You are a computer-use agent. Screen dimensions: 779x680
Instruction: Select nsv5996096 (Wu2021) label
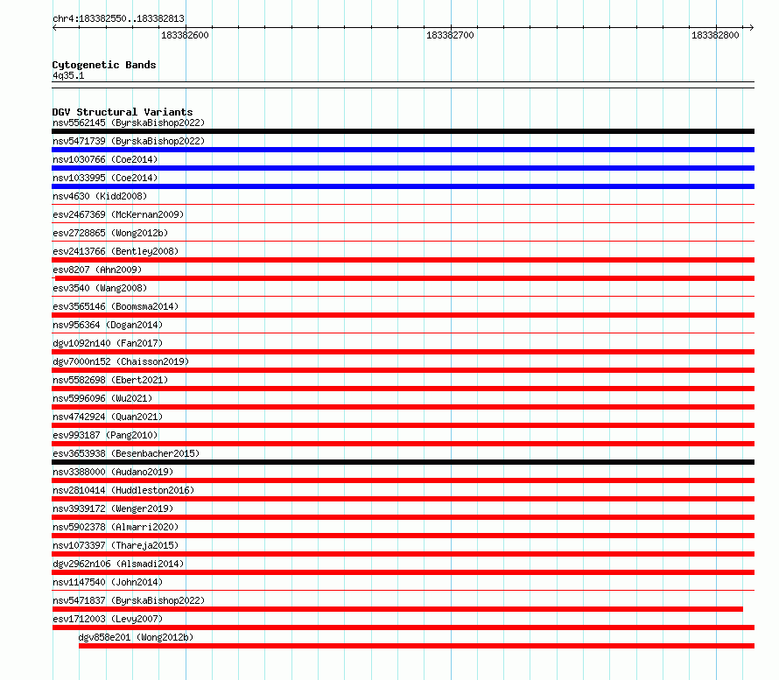pos(102,398)
